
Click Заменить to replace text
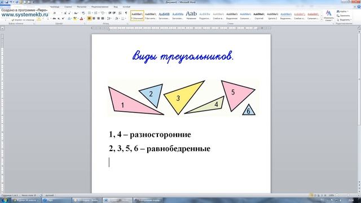(x=344, y=16)
